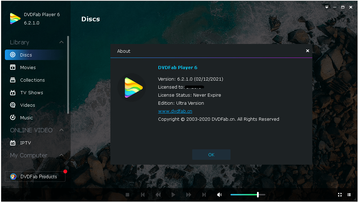
Task: Select Discs in the Library sidebar
Action: 36,55
